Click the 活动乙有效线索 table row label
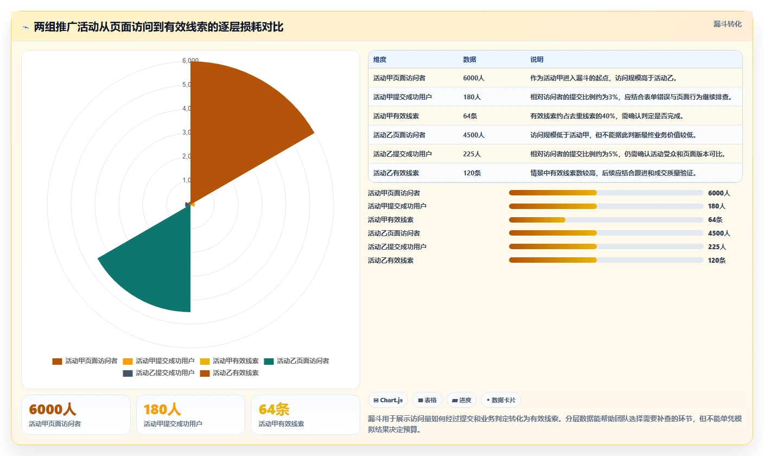This screenshot has height=456, width=764. coord(396,173)
